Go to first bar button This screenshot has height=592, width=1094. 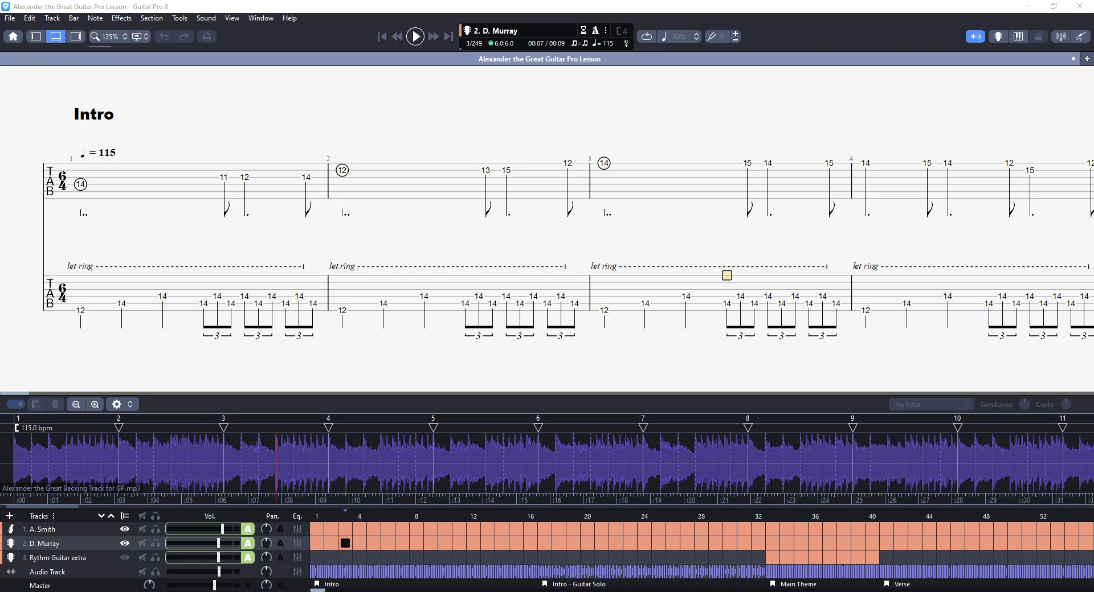[x=382, y=36]
